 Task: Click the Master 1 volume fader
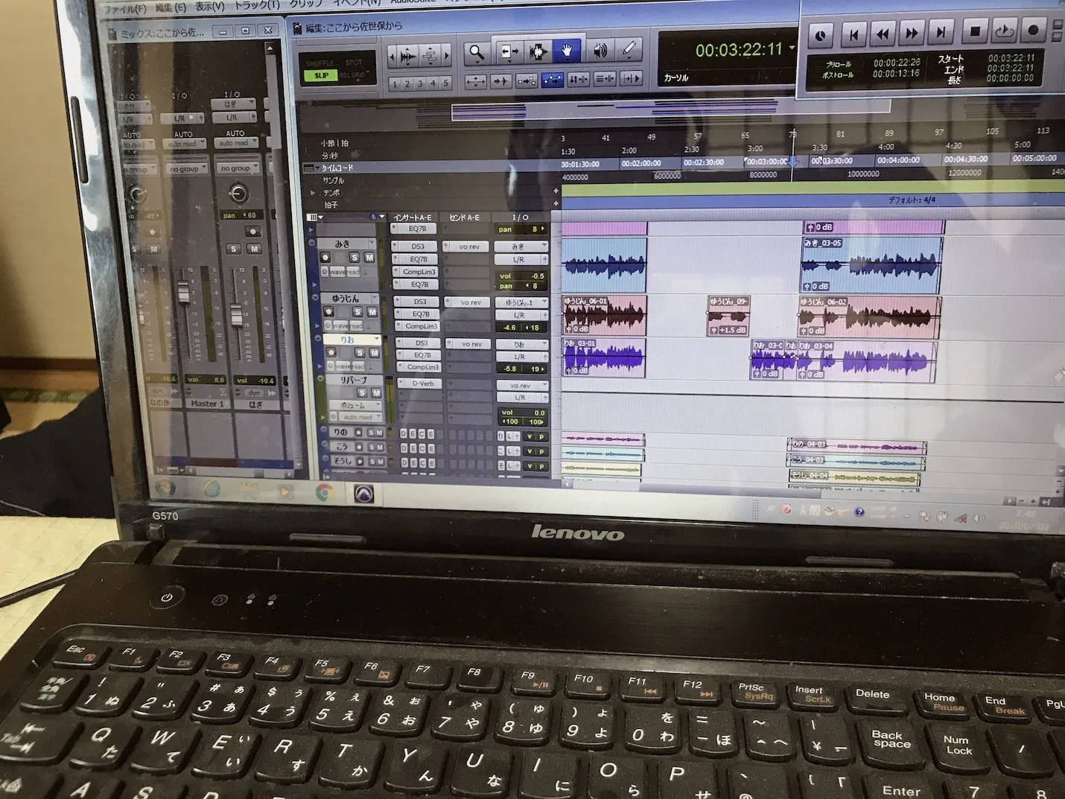click(x=183, y=293)
